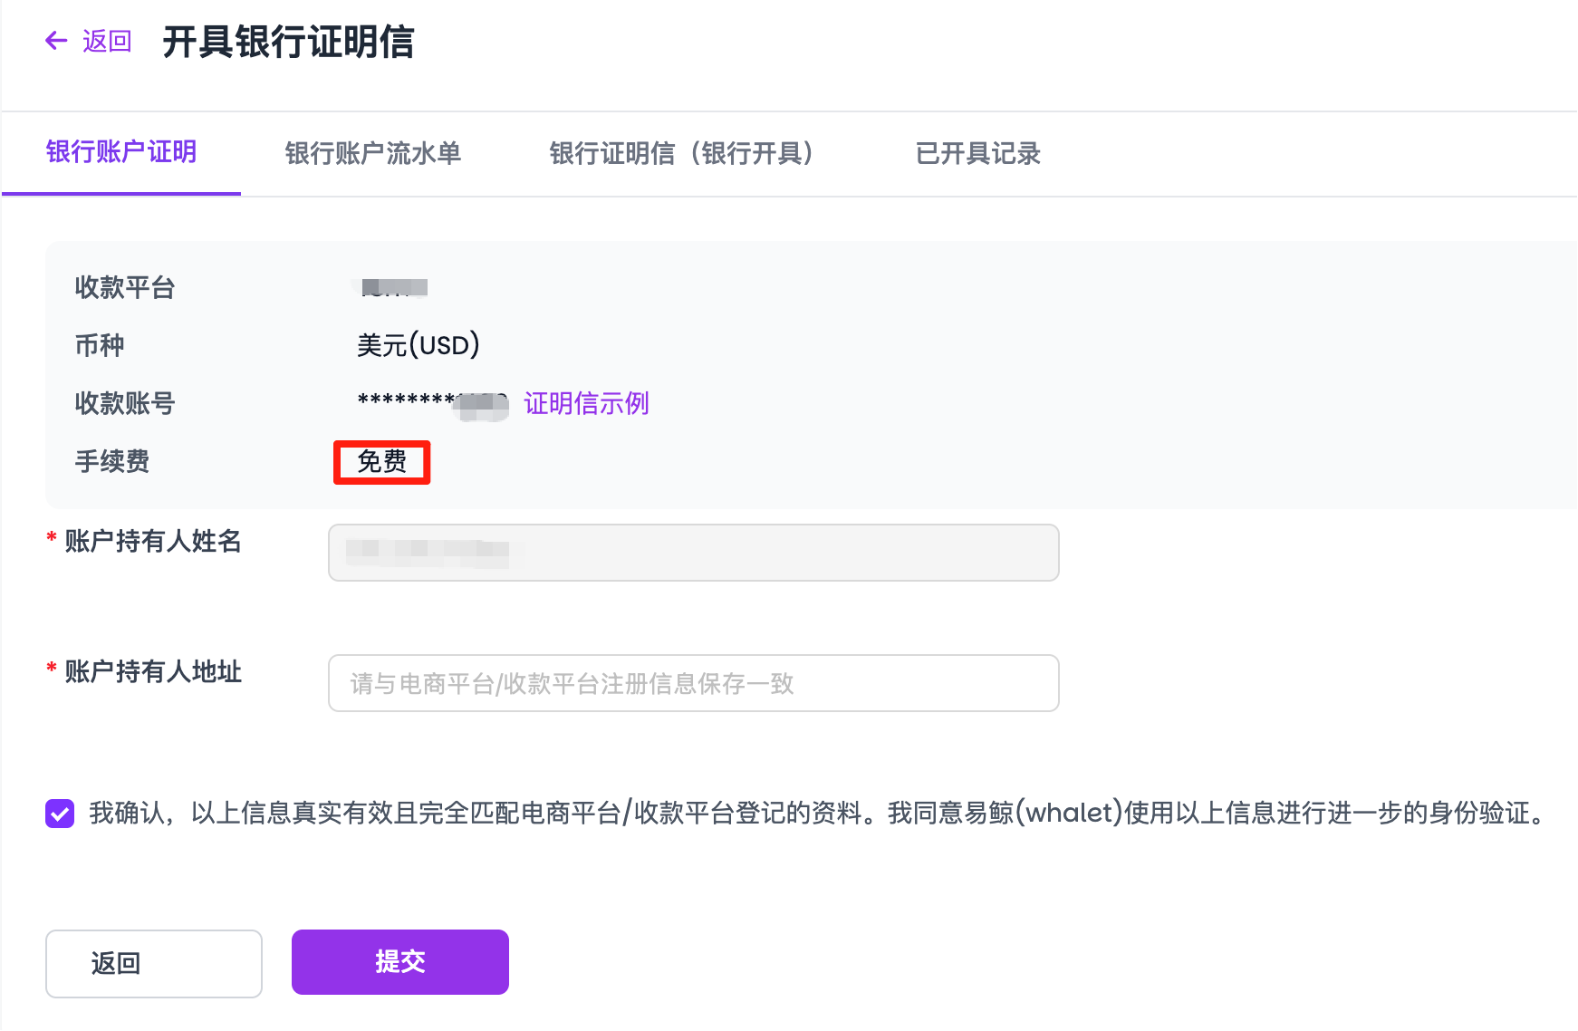Image resolution: width=1578 pixels, height=1031 pixels.
Task: Click the page title 开具银行证明信
Action: pos(288,43)
